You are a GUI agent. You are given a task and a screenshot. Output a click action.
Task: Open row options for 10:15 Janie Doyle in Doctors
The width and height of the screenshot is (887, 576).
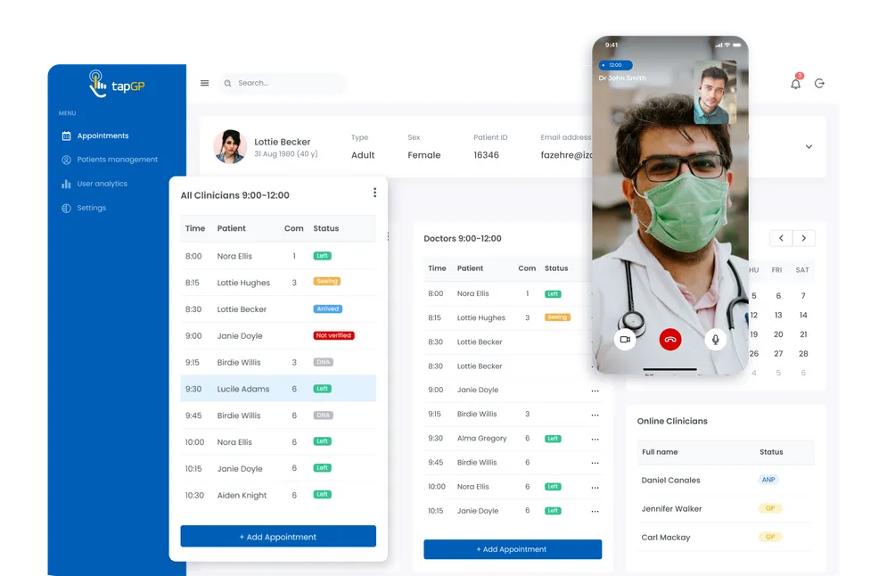595,512
